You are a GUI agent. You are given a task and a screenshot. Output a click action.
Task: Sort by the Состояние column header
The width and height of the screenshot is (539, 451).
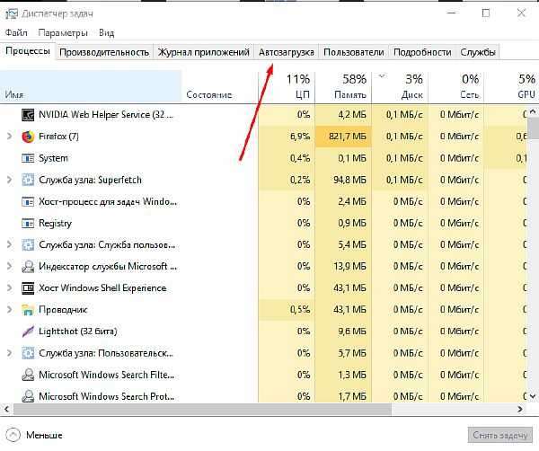220,86
